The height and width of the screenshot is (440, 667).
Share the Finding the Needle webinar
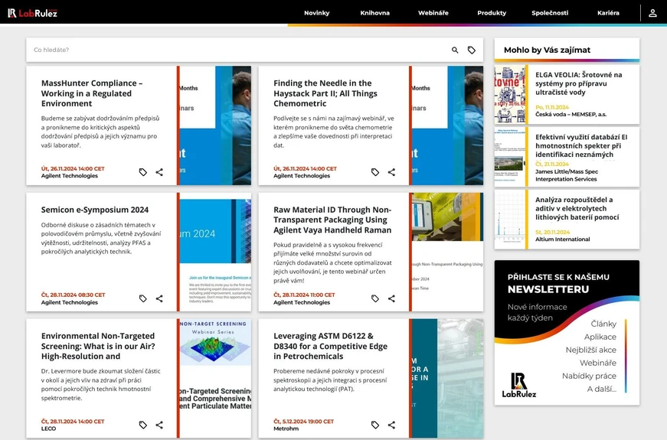coord(391,172)
